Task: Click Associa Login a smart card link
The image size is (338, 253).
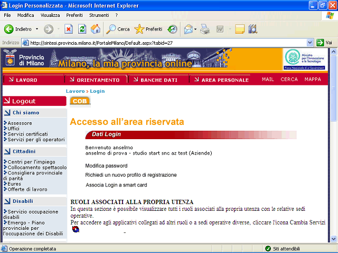Action: pos(116,185)
